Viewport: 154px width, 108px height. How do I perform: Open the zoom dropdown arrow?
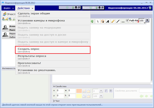pyautogui.click(x=147, y=20)
